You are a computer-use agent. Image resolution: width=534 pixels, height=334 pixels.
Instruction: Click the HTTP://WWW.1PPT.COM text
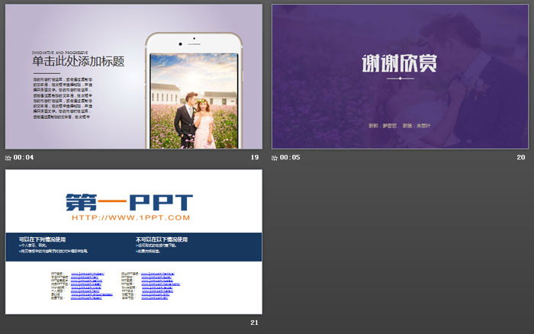tap(130, 217)
